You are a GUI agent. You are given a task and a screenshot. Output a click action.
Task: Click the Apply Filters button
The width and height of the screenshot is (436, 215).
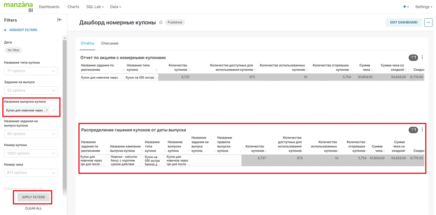[x=34, y=197]
